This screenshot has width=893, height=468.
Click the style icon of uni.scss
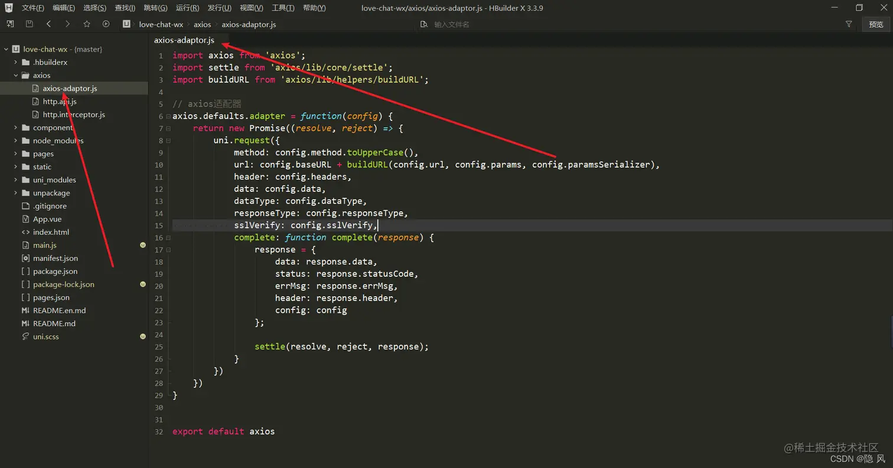pyautogui.click(x=25, y=336)
